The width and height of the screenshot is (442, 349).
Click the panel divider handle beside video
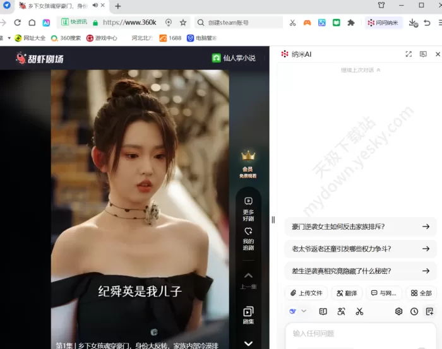point(273,220)
